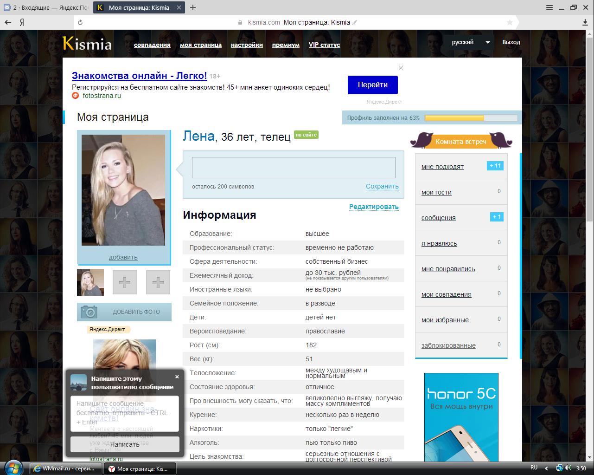The height and width of the screenshot is (475, 594).
Task: Click the Windows Start button
Action: [x=14, y=468]
